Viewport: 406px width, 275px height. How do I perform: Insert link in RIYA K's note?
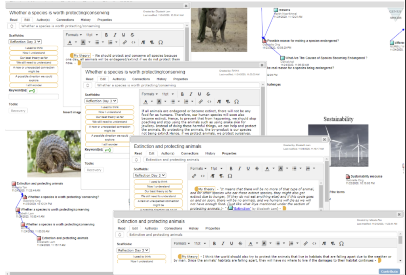pos(200,102)
